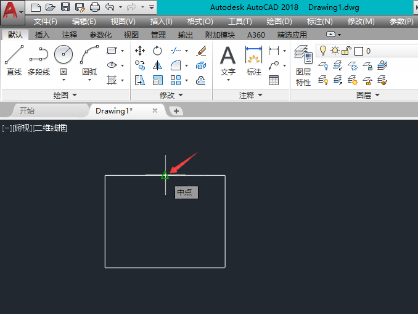Save the drawing with the floppy icon
The image size is (418, 314).
coord(65,7)
